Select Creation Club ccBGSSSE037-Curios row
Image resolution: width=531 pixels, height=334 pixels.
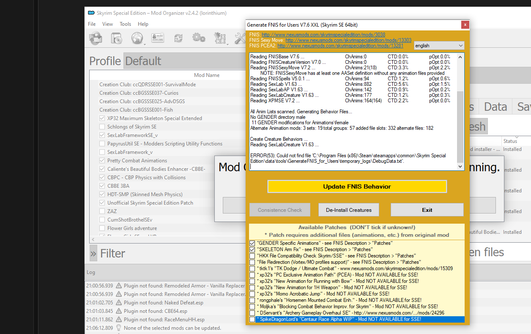(139, 93)
